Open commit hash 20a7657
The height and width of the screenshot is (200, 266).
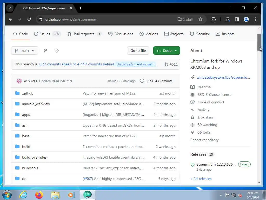(x=112, y=81)
